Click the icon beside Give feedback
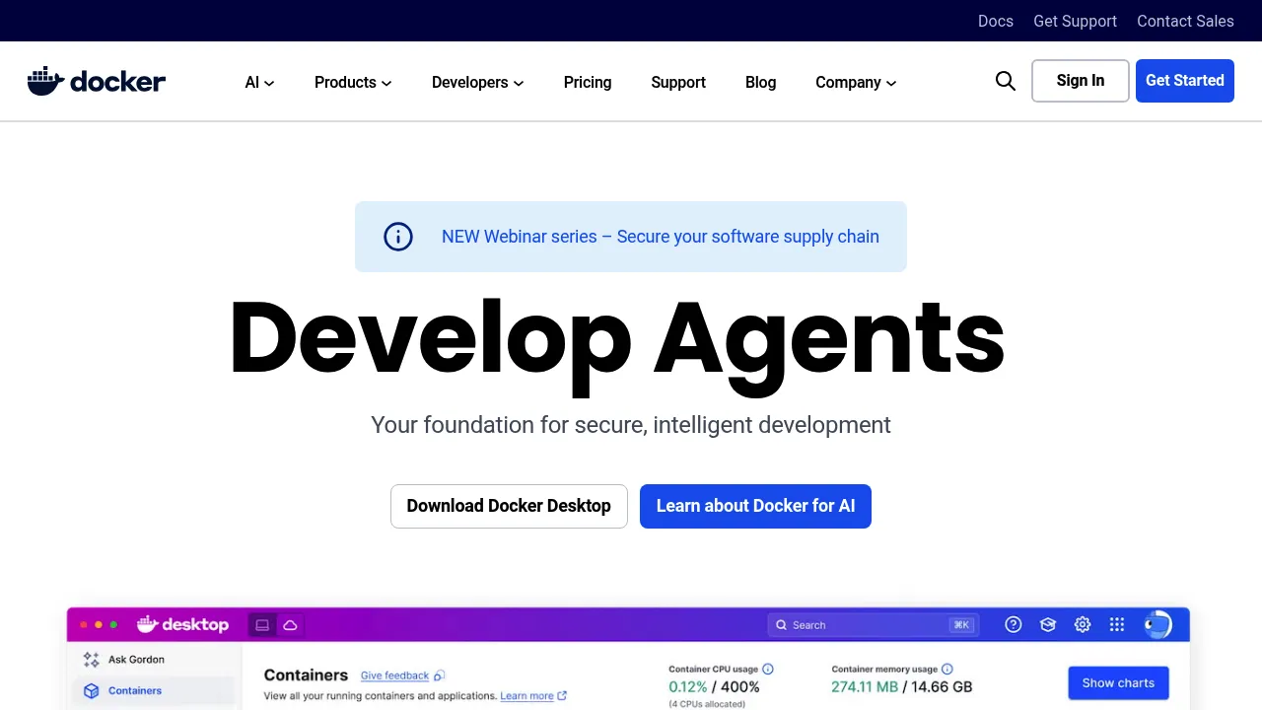The width and height of the screenshot is (1262, 710). pyautogui.click(x=440, y=675)
